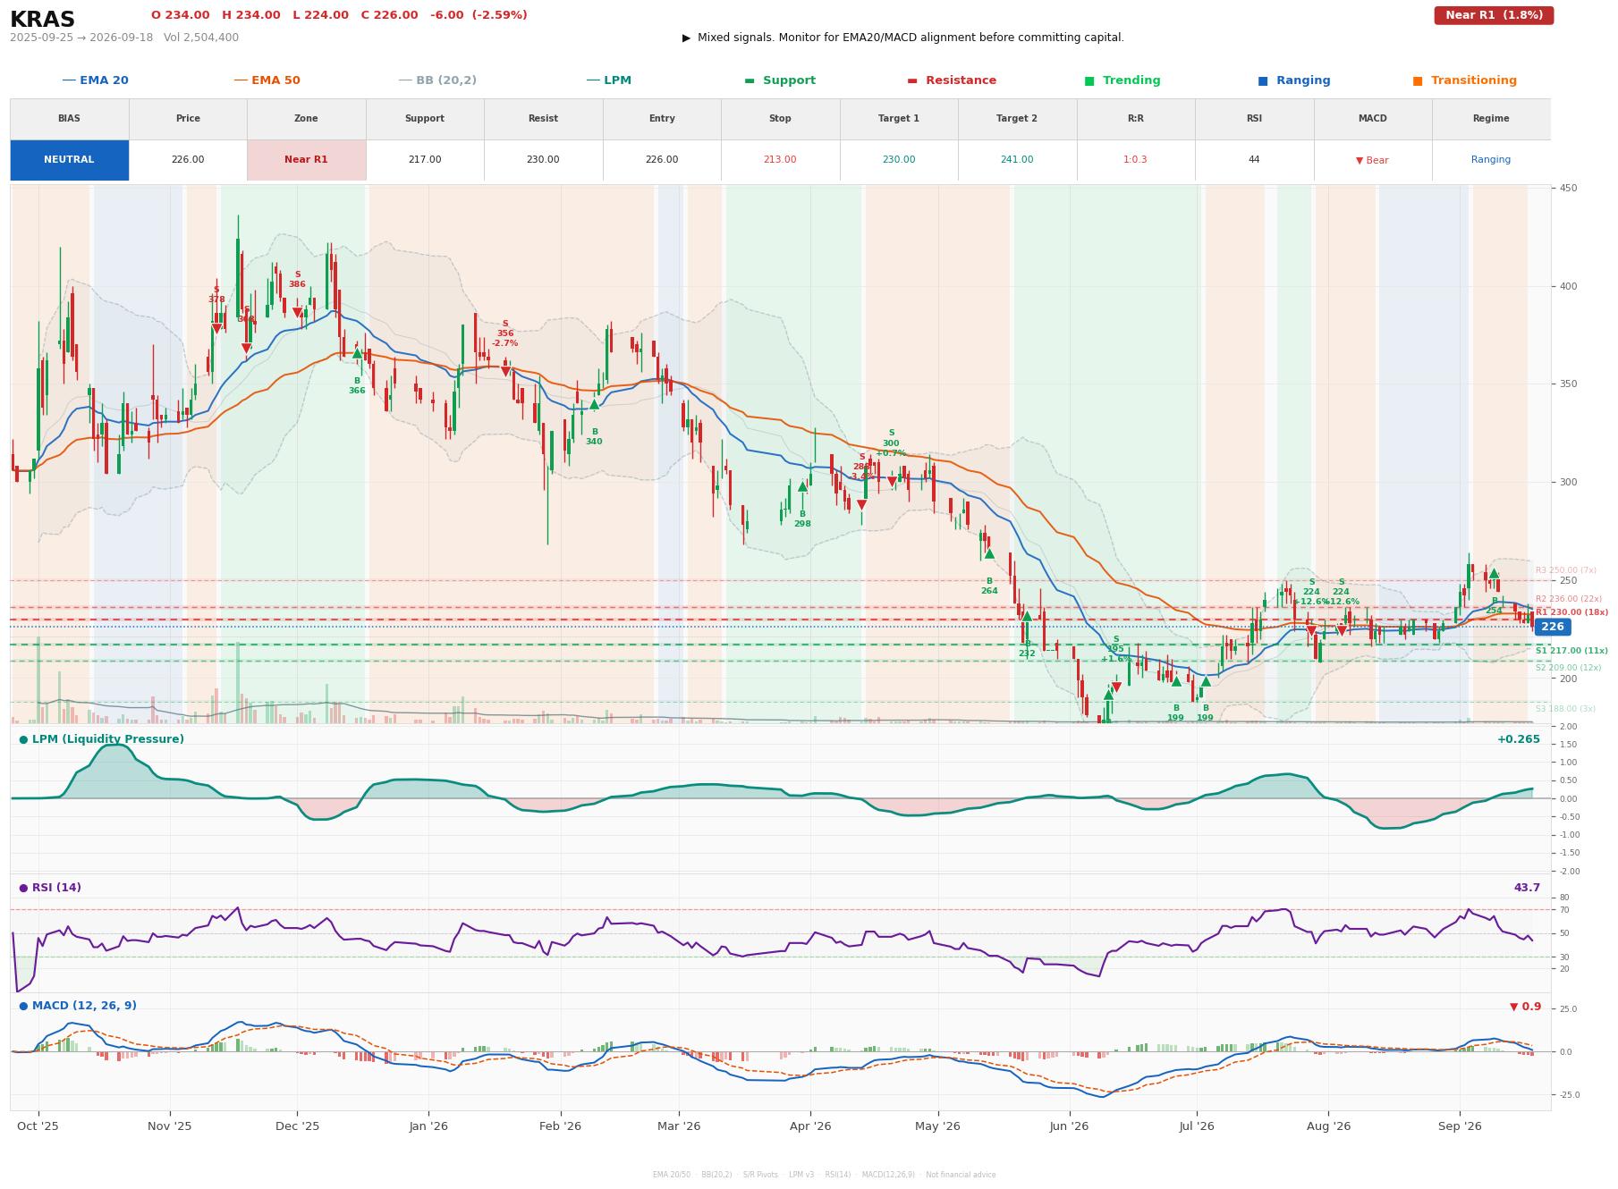Click the Jun '26 date axis label
The height and width of the screenshot is (1189, 1618).
[1069, 1126]
